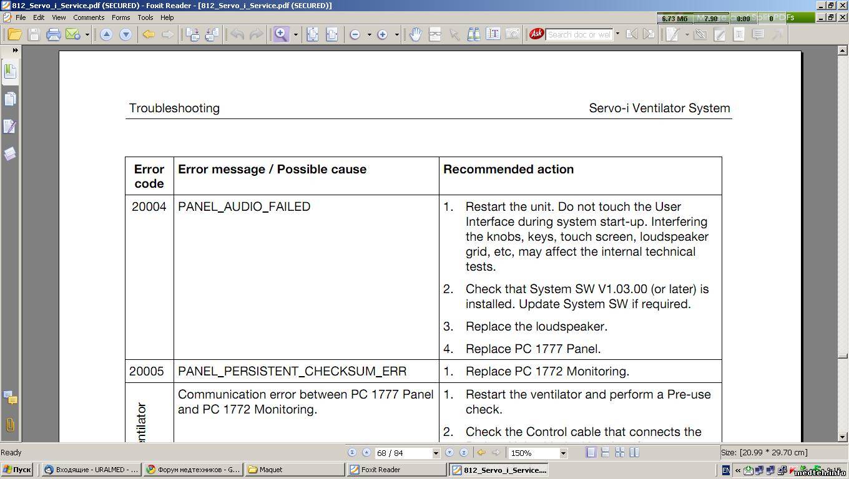This screenshot has height=479, width=849.
Task: Click the binoculars Find icon
Action: click(x=474, y=34)
